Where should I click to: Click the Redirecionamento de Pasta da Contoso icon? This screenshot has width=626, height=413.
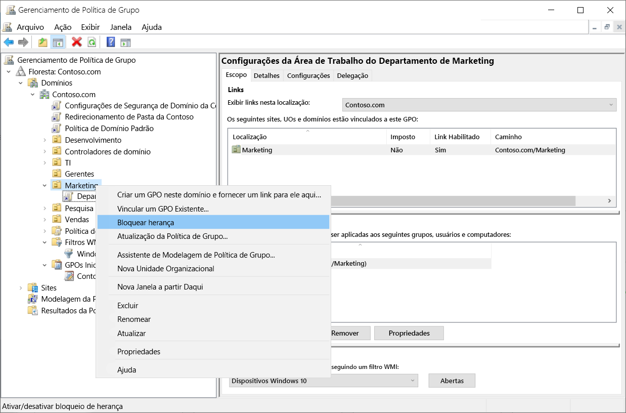[56, 117]
